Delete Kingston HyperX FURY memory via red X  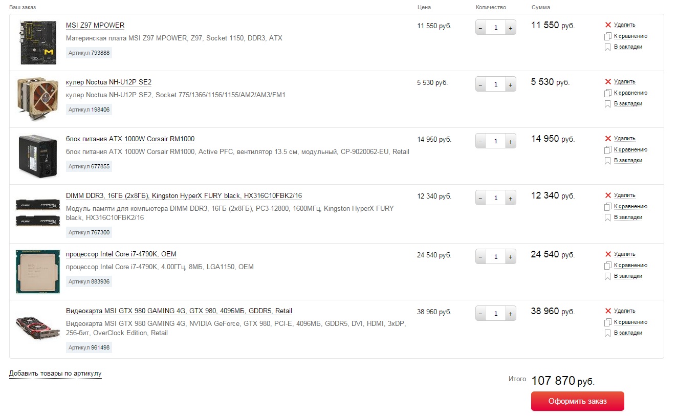point(608,195)
